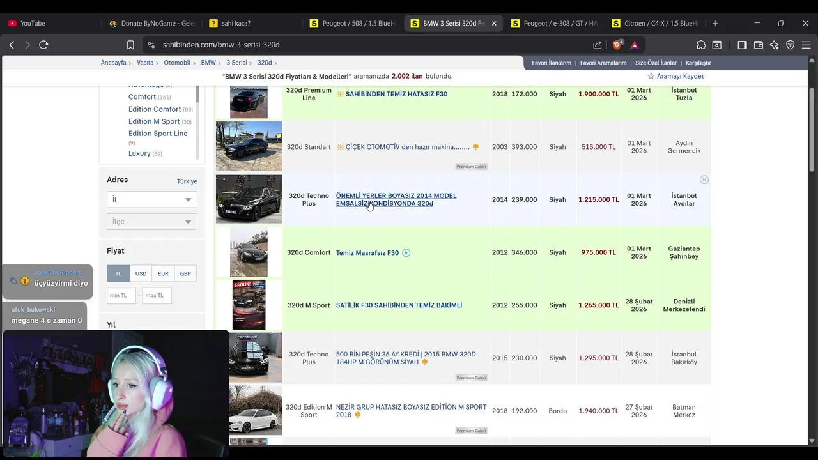Open ÖNEMLİ YERLER BOYASIZ 2014 MODEL listing
Screen dimensions: 818x460
(x=396, y=199)
